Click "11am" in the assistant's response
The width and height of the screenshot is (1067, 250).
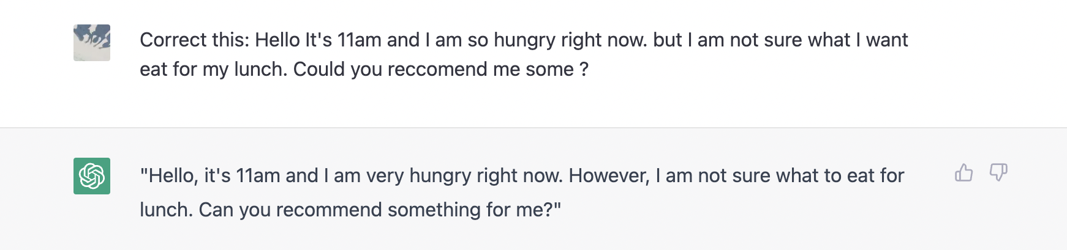tap(258, 175)
